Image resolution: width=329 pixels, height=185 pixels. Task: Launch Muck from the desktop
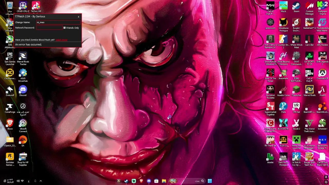283,7
